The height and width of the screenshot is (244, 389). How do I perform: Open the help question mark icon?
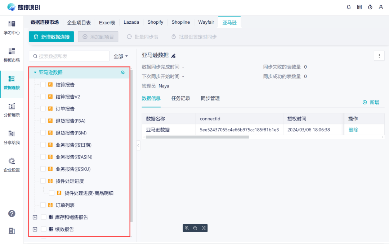point(12,213)
